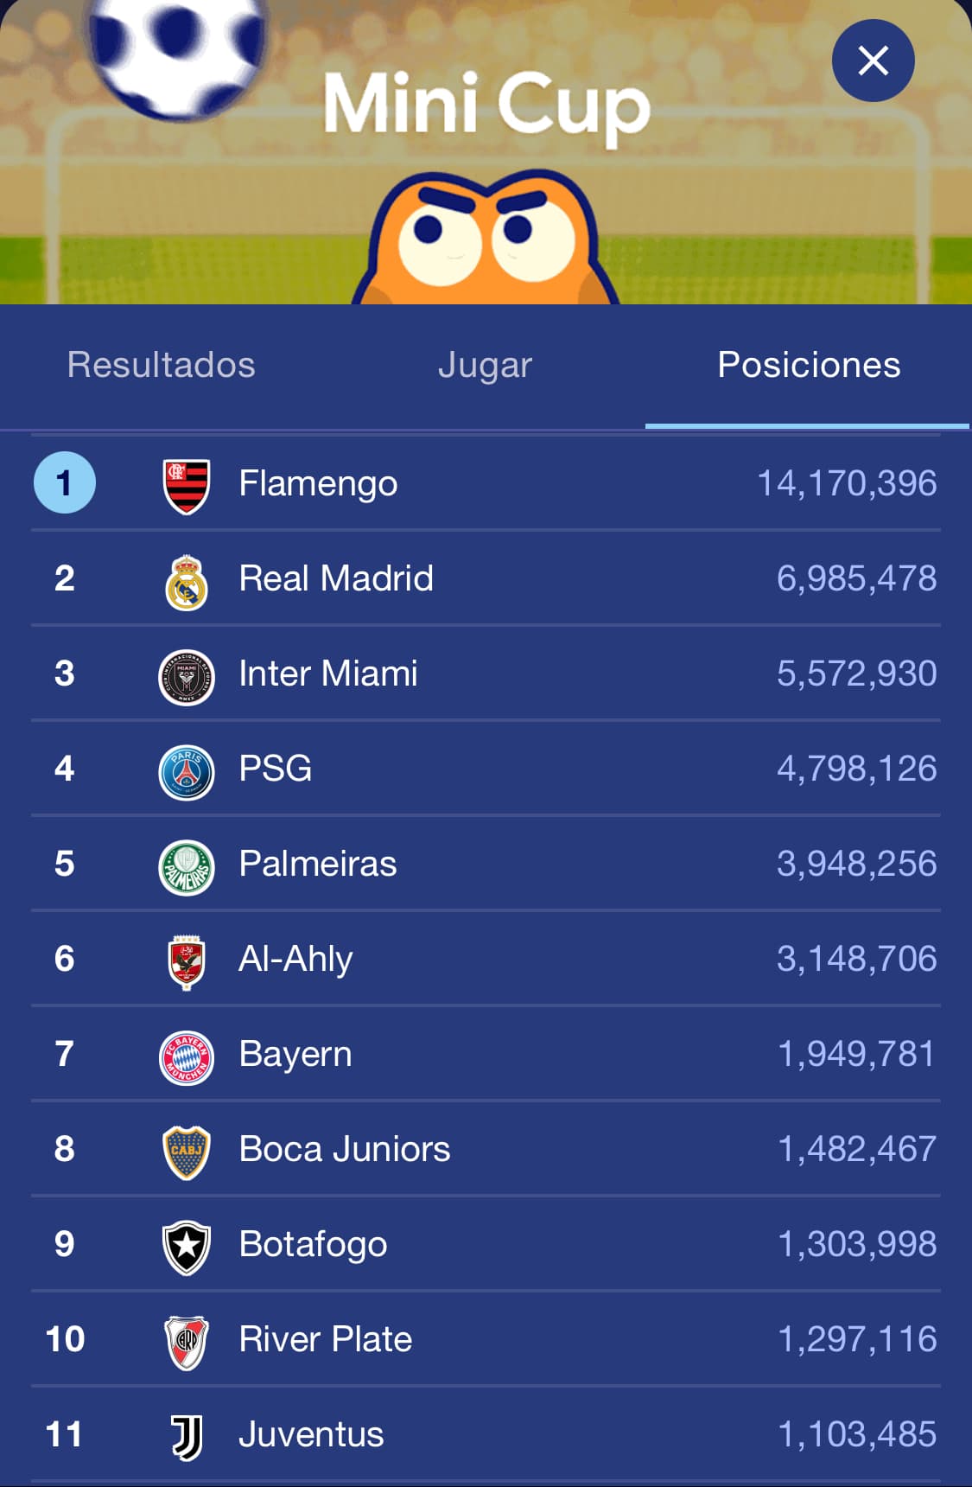The height and width of the screenshot is (1487, 972).
Task: Click the Inter Miami badge icon
Action: click(x=187, y=677)
